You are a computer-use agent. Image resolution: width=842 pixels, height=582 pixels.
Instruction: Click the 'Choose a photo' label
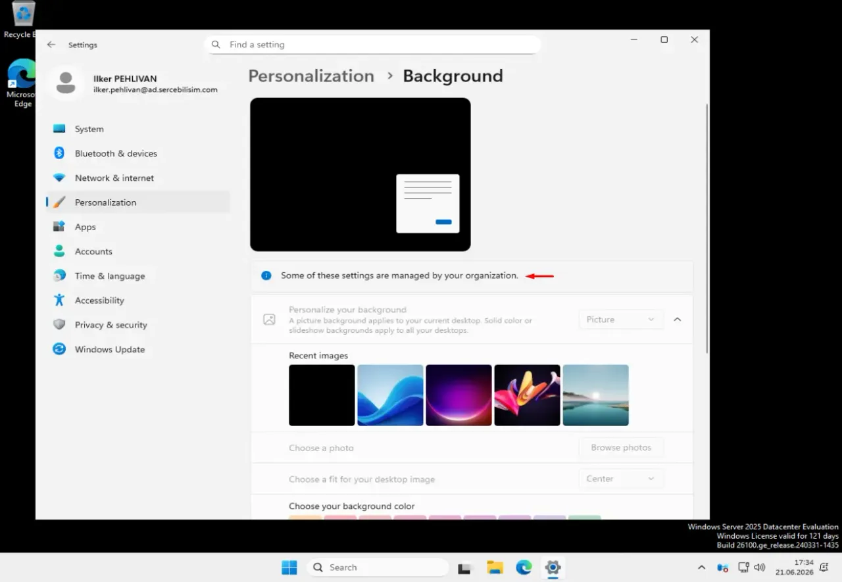(x=321, y=448)
